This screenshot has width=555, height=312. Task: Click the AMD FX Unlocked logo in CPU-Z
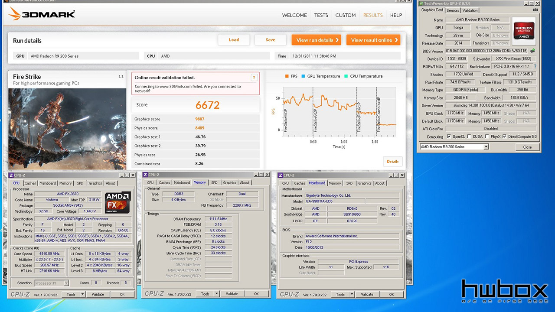118,202
